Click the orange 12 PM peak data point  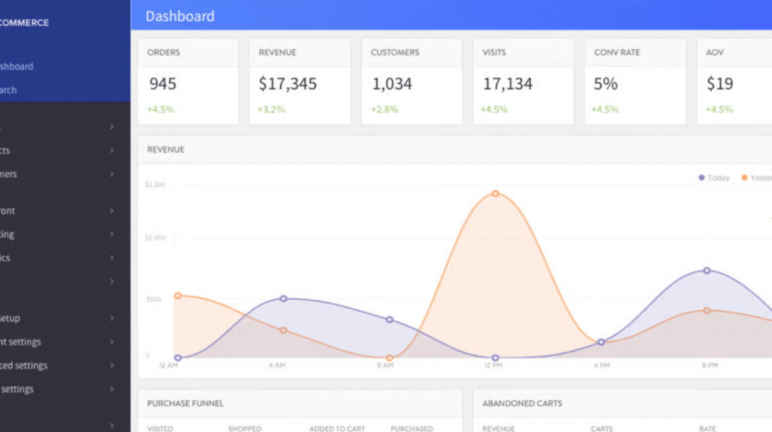pyautogui.click(x=495, y=193)
